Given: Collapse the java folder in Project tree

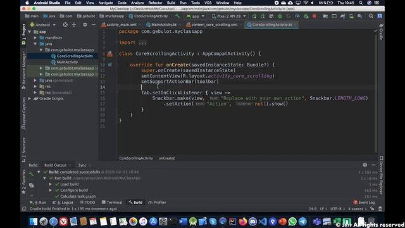Looking at the screenshot, I should [35, 44].
